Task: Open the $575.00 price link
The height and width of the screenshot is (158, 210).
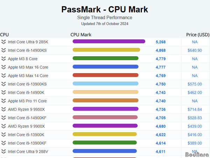Action: pos(195,84)
